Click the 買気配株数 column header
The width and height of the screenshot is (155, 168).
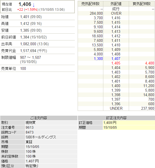tap(142, 4)
